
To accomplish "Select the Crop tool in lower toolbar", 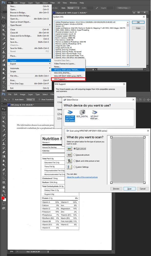I will pos(4,126).
